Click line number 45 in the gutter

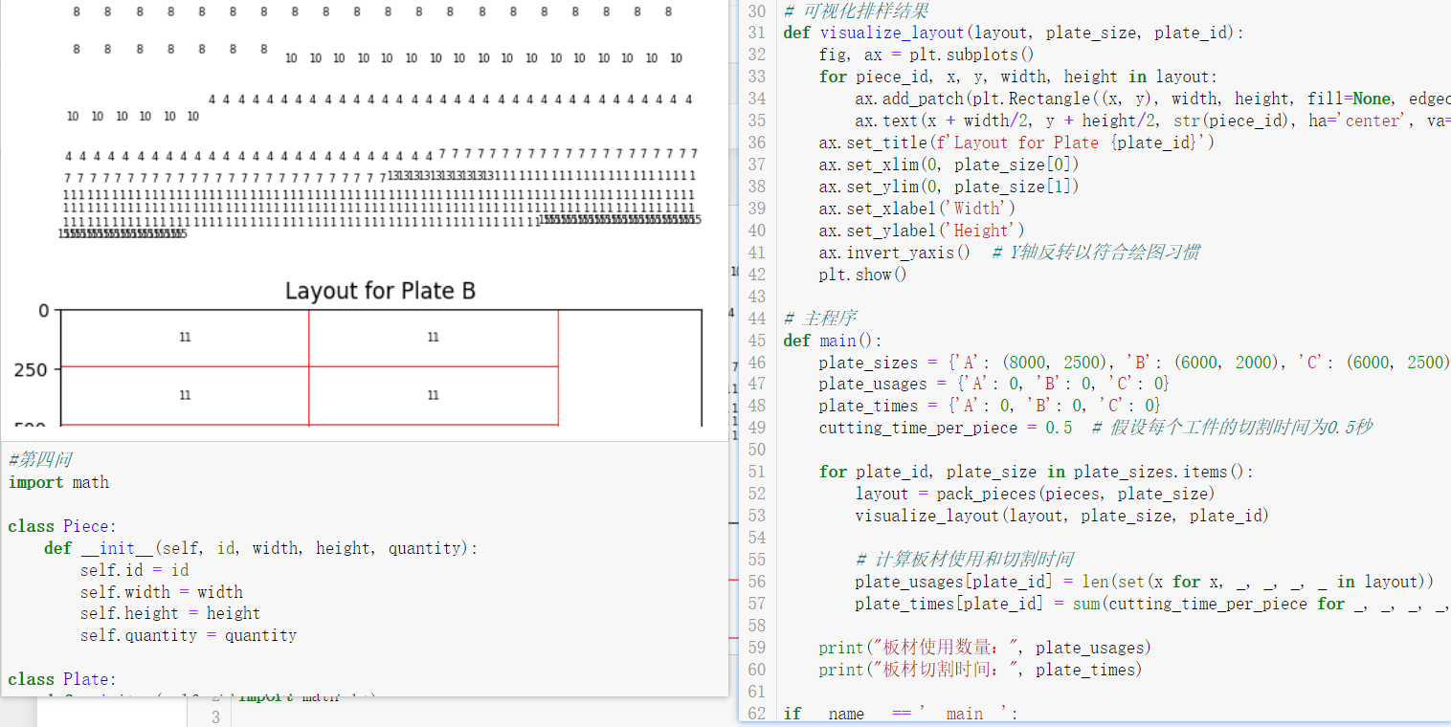click(x=756, y=341)
